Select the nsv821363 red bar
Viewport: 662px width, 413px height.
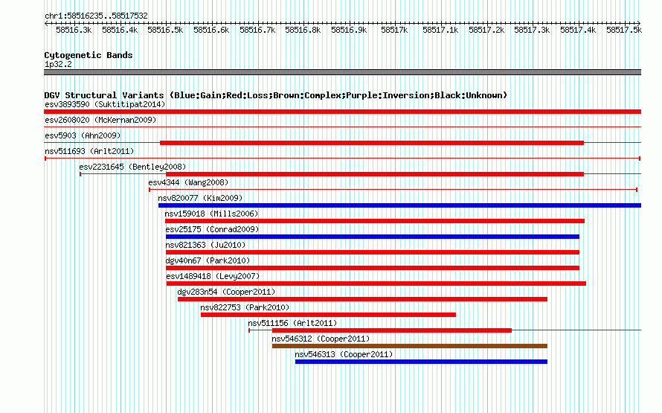point(373,252)
